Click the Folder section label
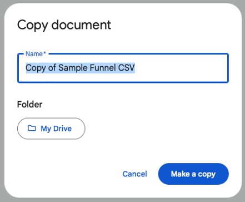Image resolution: width=245 pixels, height=202 pixels. (x=29, y=104)
